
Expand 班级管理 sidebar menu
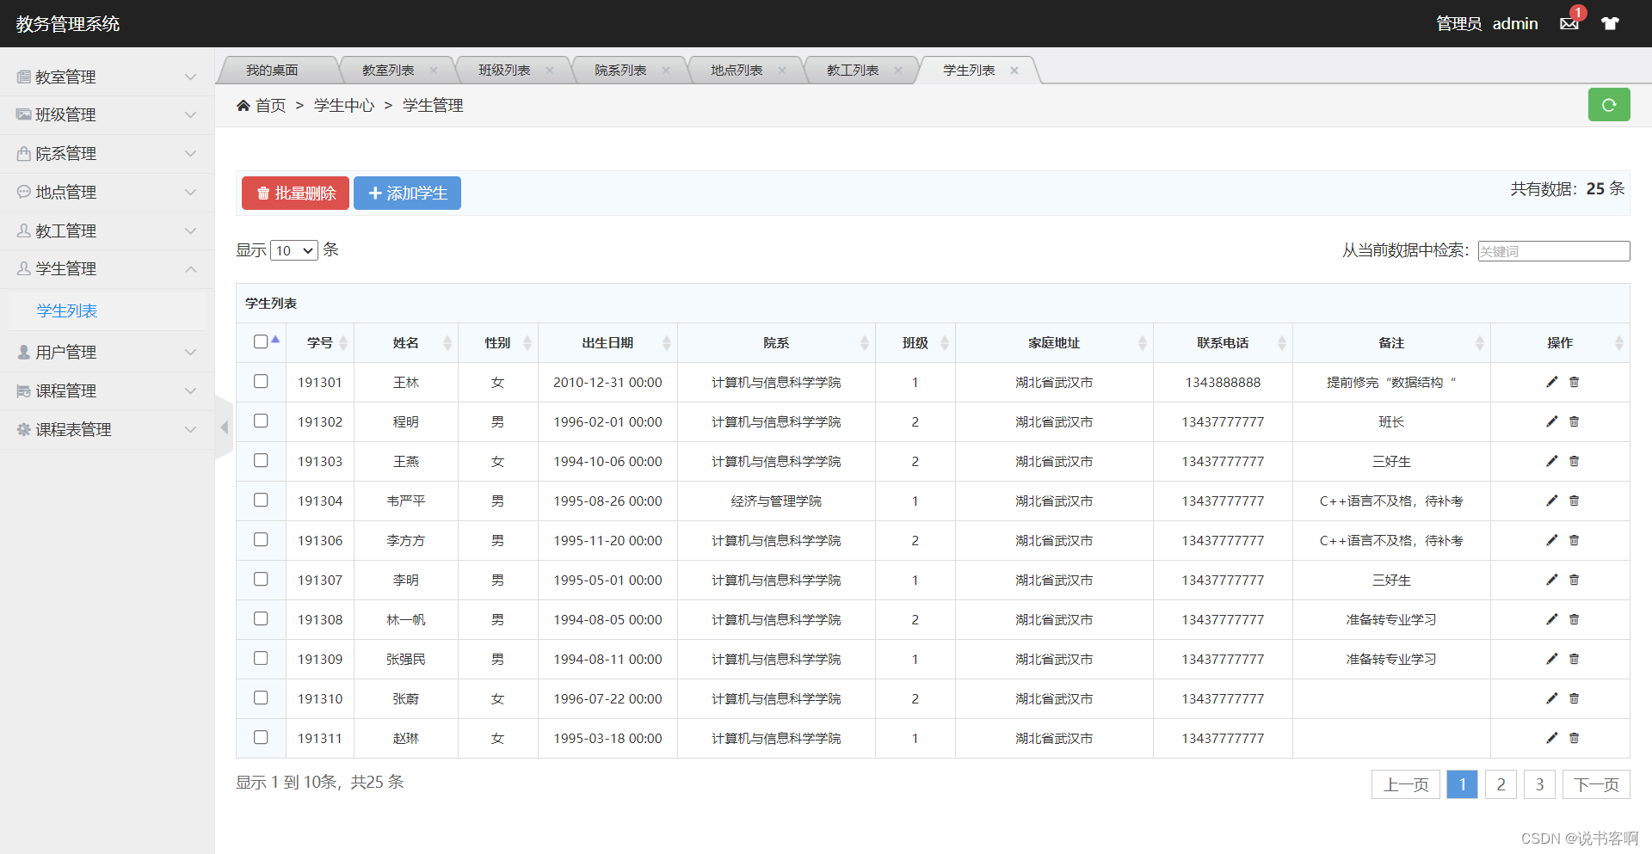coord(107,114)
